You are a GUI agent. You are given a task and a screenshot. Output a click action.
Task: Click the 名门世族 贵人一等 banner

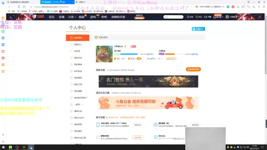(148, 81)
